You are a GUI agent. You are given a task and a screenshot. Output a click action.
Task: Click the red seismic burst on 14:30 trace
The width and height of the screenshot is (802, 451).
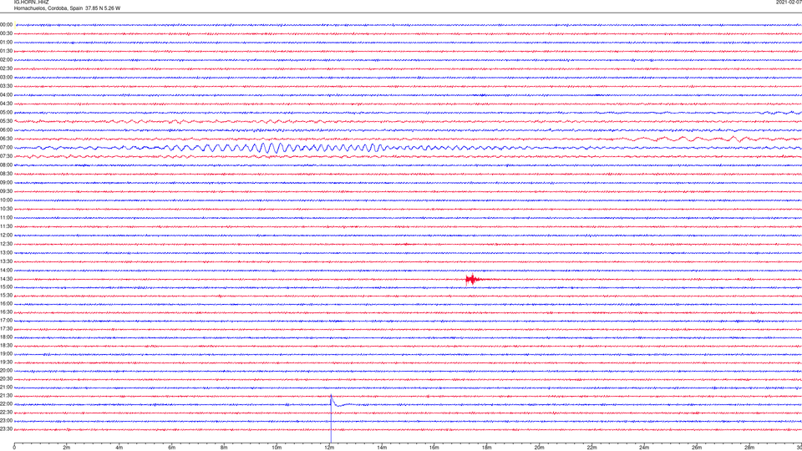pyautogui.click(x=472, y=279)
